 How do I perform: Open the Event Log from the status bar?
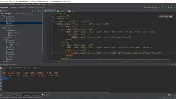pos(172,95)
